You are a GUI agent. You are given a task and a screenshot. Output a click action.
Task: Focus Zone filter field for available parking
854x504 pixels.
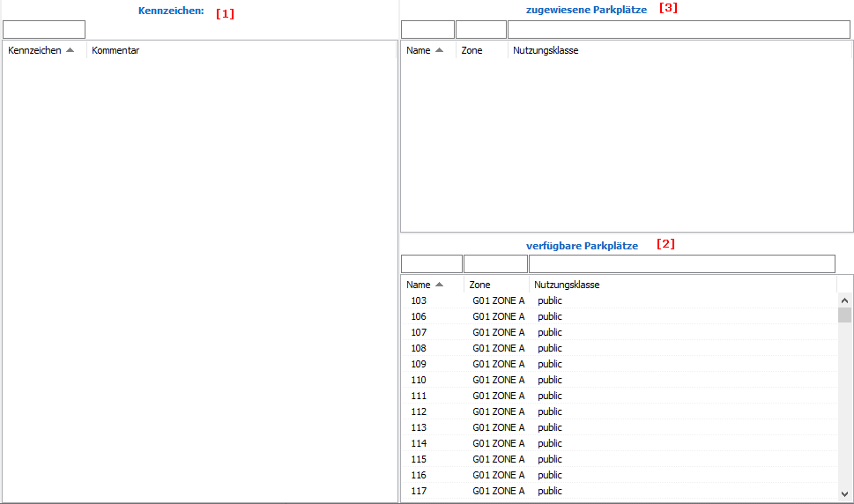tap(495, 264)
